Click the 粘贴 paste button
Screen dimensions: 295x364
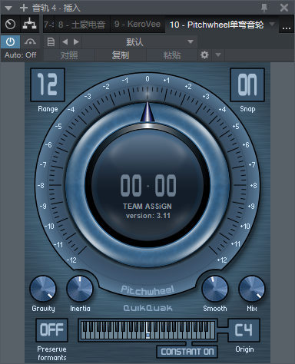tap(172, 55)
